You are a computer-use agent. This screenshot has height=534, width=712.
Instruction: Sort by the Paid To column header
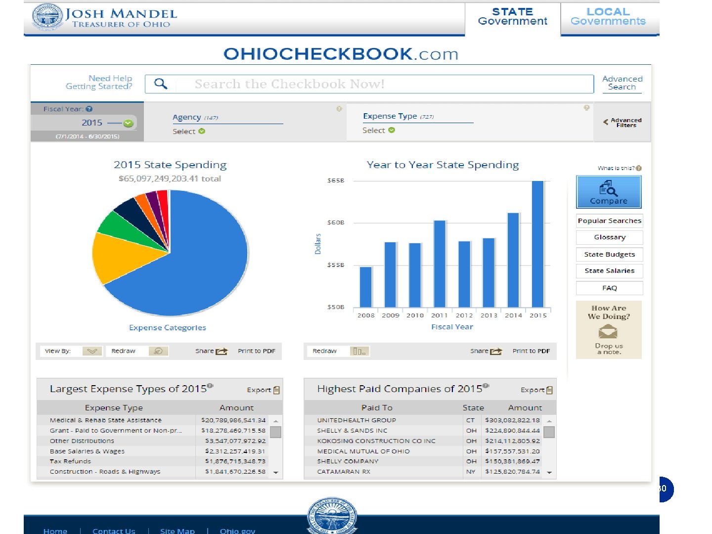click(377, 408)
